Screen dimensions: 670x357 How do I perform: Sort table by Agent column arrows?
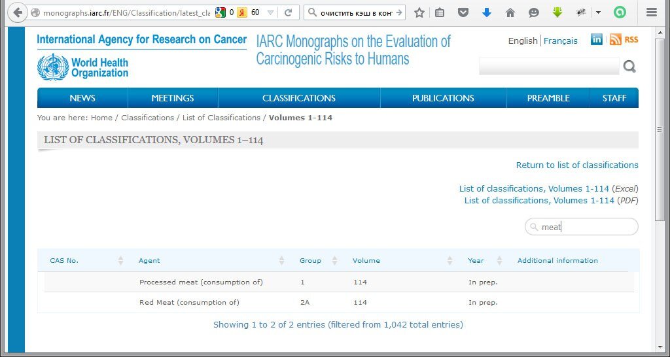[x=281, y=260]
